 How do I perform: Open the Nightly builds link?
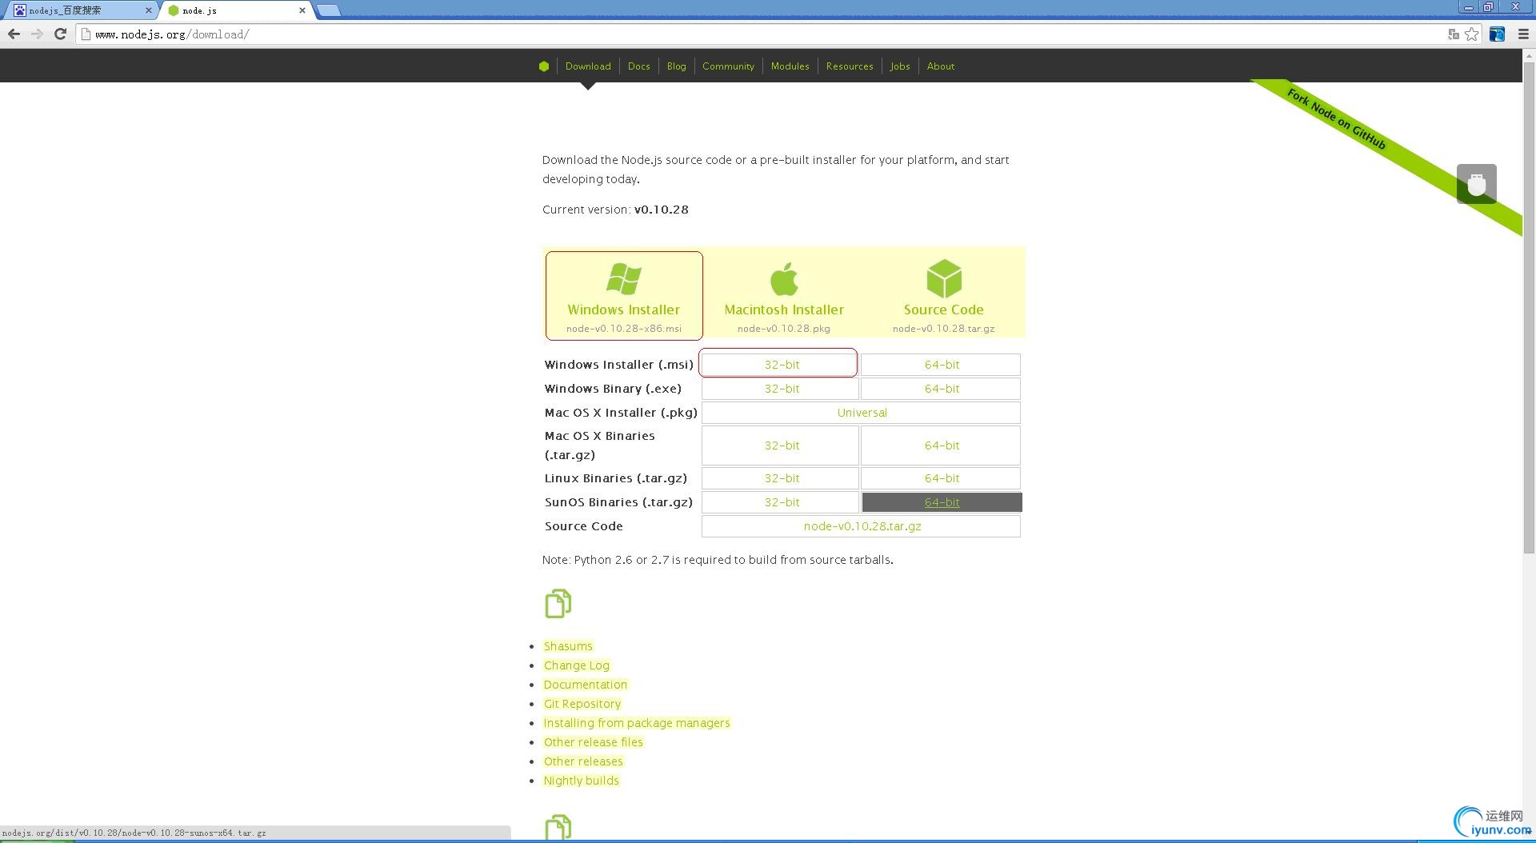pos(581,781)
